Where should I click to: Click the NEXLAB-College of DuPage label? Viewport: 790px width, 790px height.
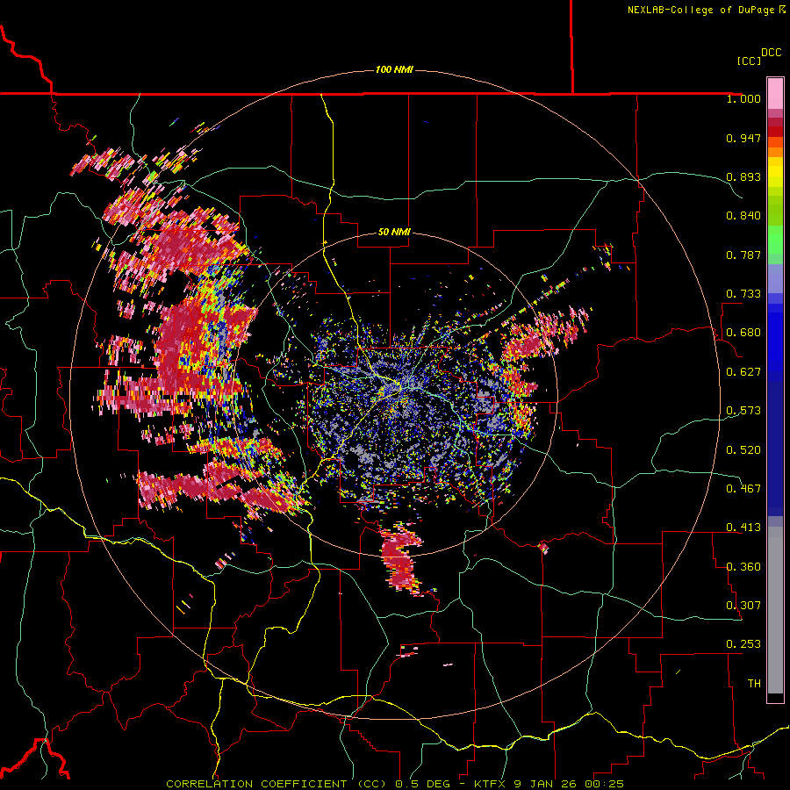[700, 10]
